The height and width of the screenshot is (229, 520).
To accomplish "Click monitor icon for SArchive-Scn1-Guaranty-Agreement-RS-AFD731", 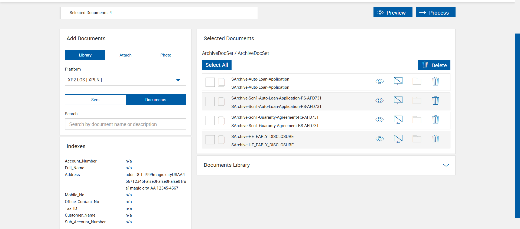I will click(398, 120).
